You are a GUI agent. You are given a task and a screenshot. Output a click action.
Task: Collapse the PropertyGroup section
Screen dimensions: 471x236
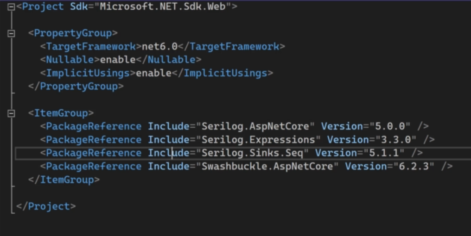11,33
